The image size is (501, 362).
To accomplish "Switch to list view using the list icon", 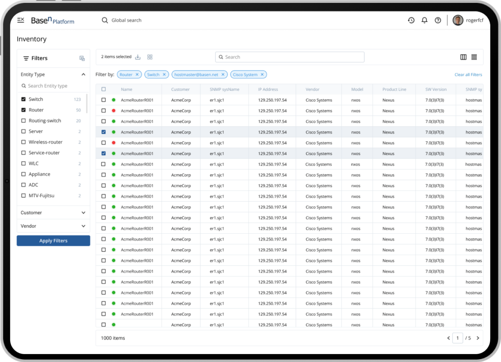I will (475, 57).
